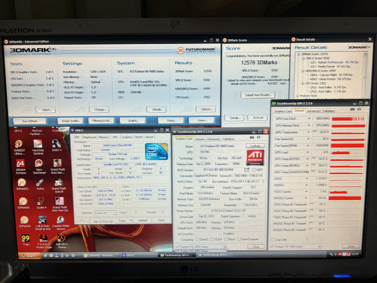377x283 pixels.
Task: Open the 3DMark03 desktop shortcut
Action: tap(22, 184)
